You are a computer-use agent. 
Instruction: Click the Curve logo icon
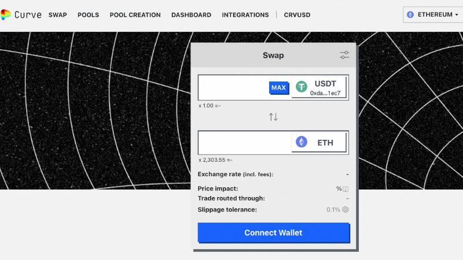click(x=5, y=14)
